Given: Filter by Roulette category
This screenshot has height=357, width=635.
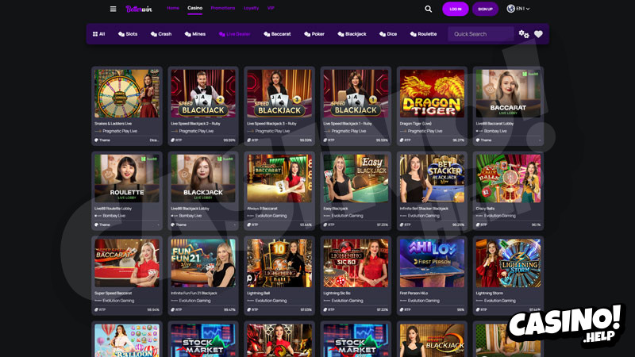Looking at the screenshot, I should click(423, 34).
